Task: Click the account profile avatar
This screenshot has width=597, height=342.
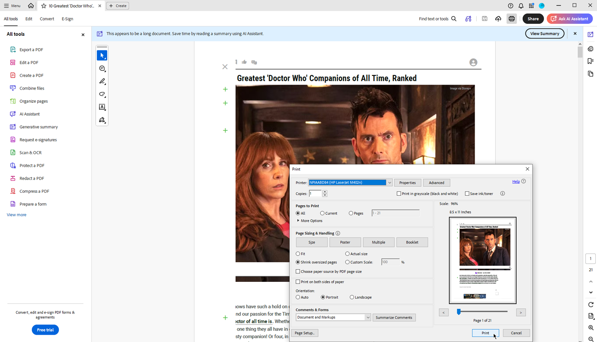Action: 542,6
